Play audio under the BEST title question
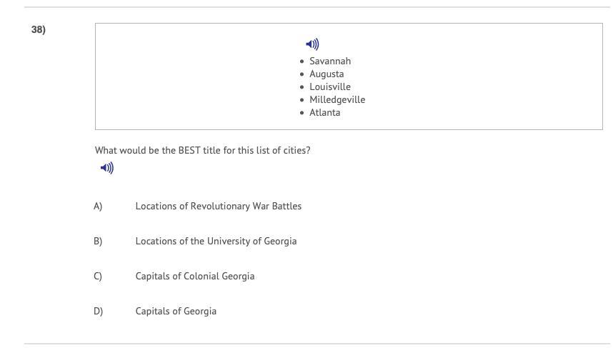Image resolution: width=613 pixels, height=348 pixels. (107, 168)
